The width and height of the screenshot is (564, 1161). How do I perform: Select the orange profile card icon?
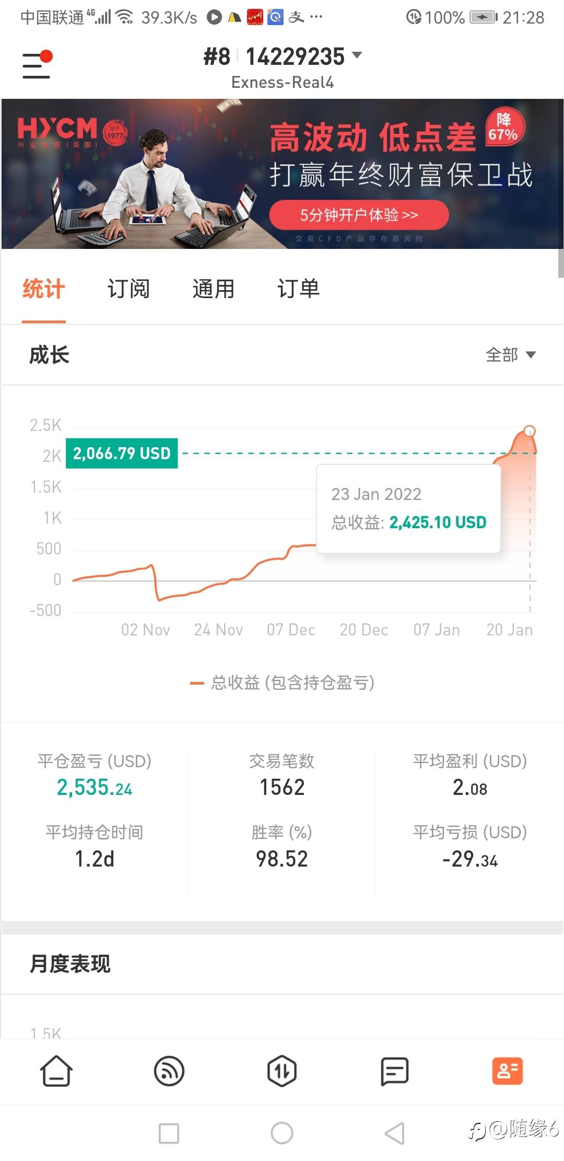tap(507, 1071)
